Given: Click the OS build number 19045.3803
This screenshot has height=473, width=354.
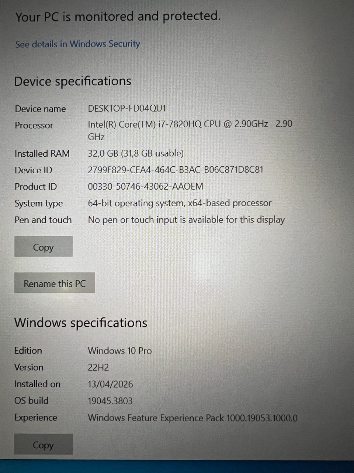Looking at the screenshot, I should (110, 401).
